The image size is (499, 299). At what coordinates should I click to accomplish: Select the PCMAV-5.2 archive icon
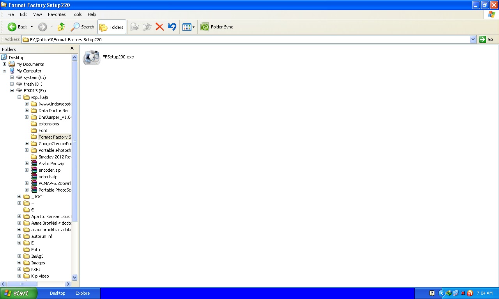[34, 183]
